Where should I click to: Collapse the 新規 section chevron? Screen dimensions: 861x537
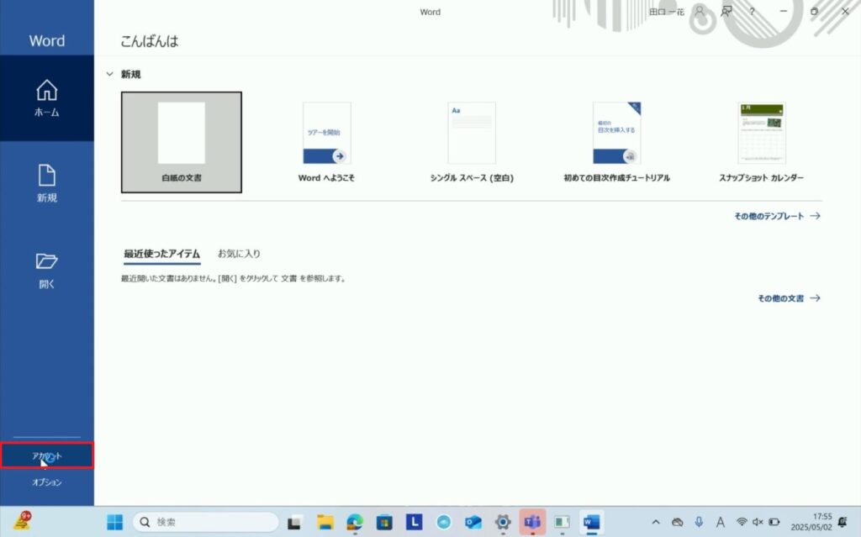(110, 74)
